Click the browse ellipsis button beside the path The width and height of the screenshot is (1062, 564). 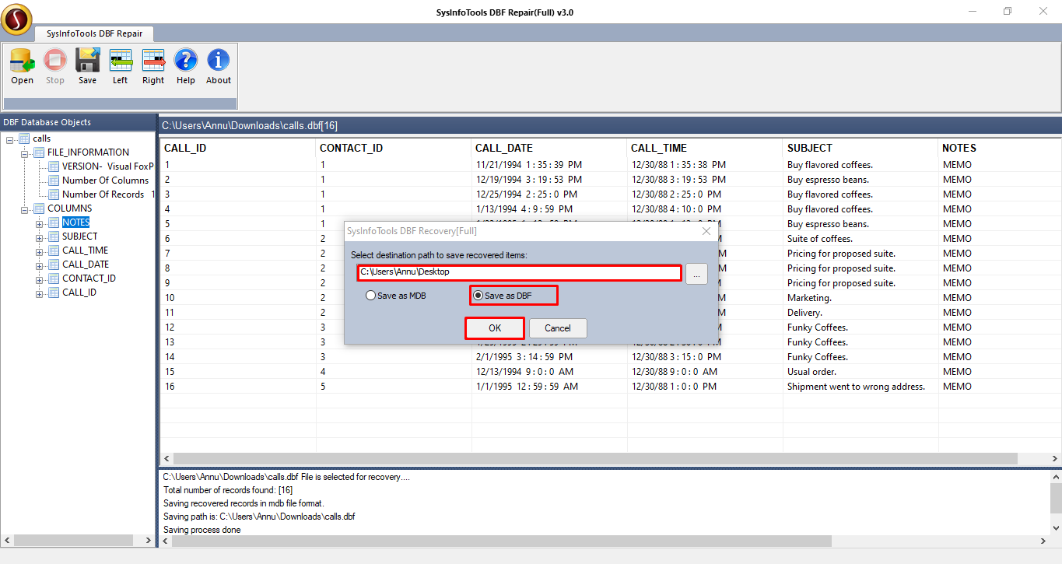tap(696, 273)
